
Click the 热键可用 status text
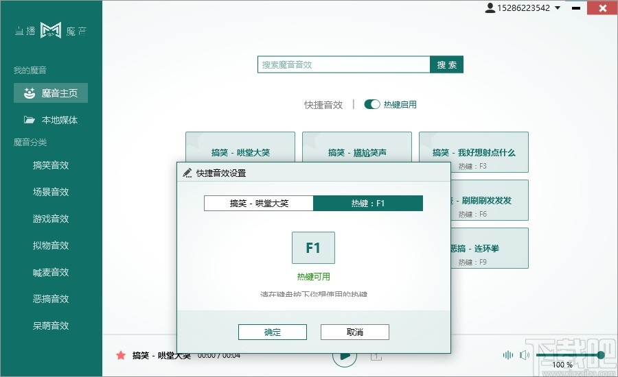click(313, 277)
